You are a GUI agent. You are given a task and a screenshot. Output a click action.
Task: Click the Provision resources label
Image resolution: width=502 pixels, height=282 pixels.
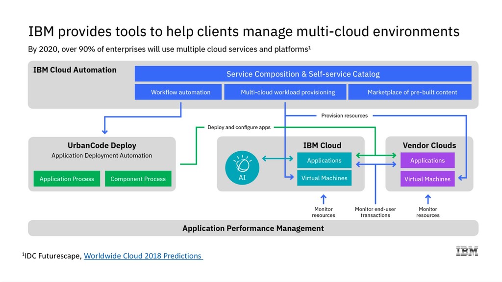(x=345, y=116)
